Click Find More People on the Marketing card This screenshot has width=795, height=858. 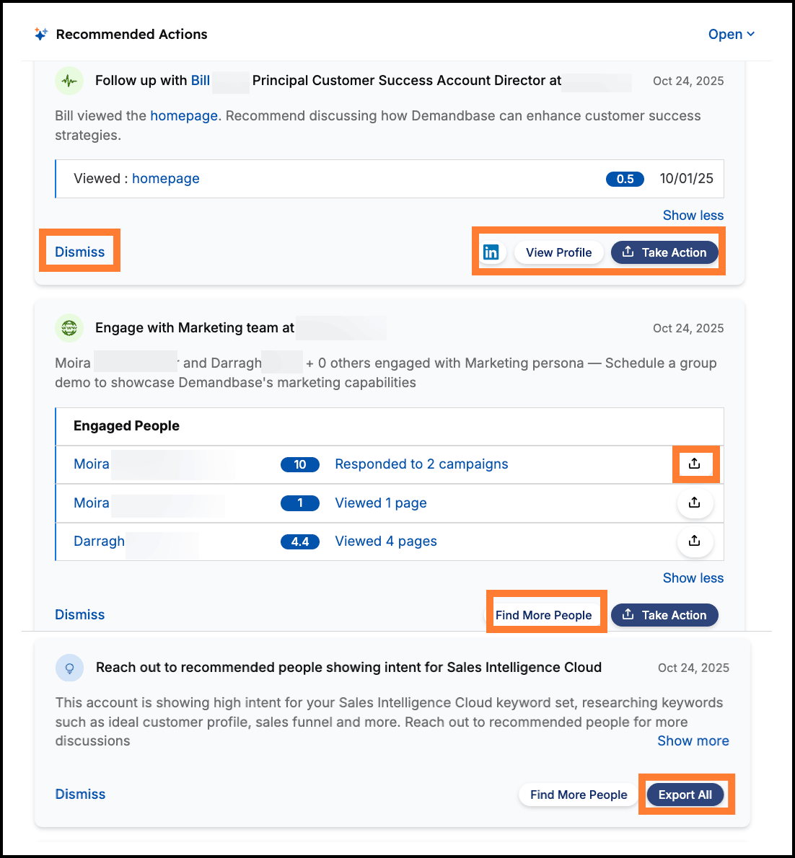pyautogui.click(x=543, y=615)
